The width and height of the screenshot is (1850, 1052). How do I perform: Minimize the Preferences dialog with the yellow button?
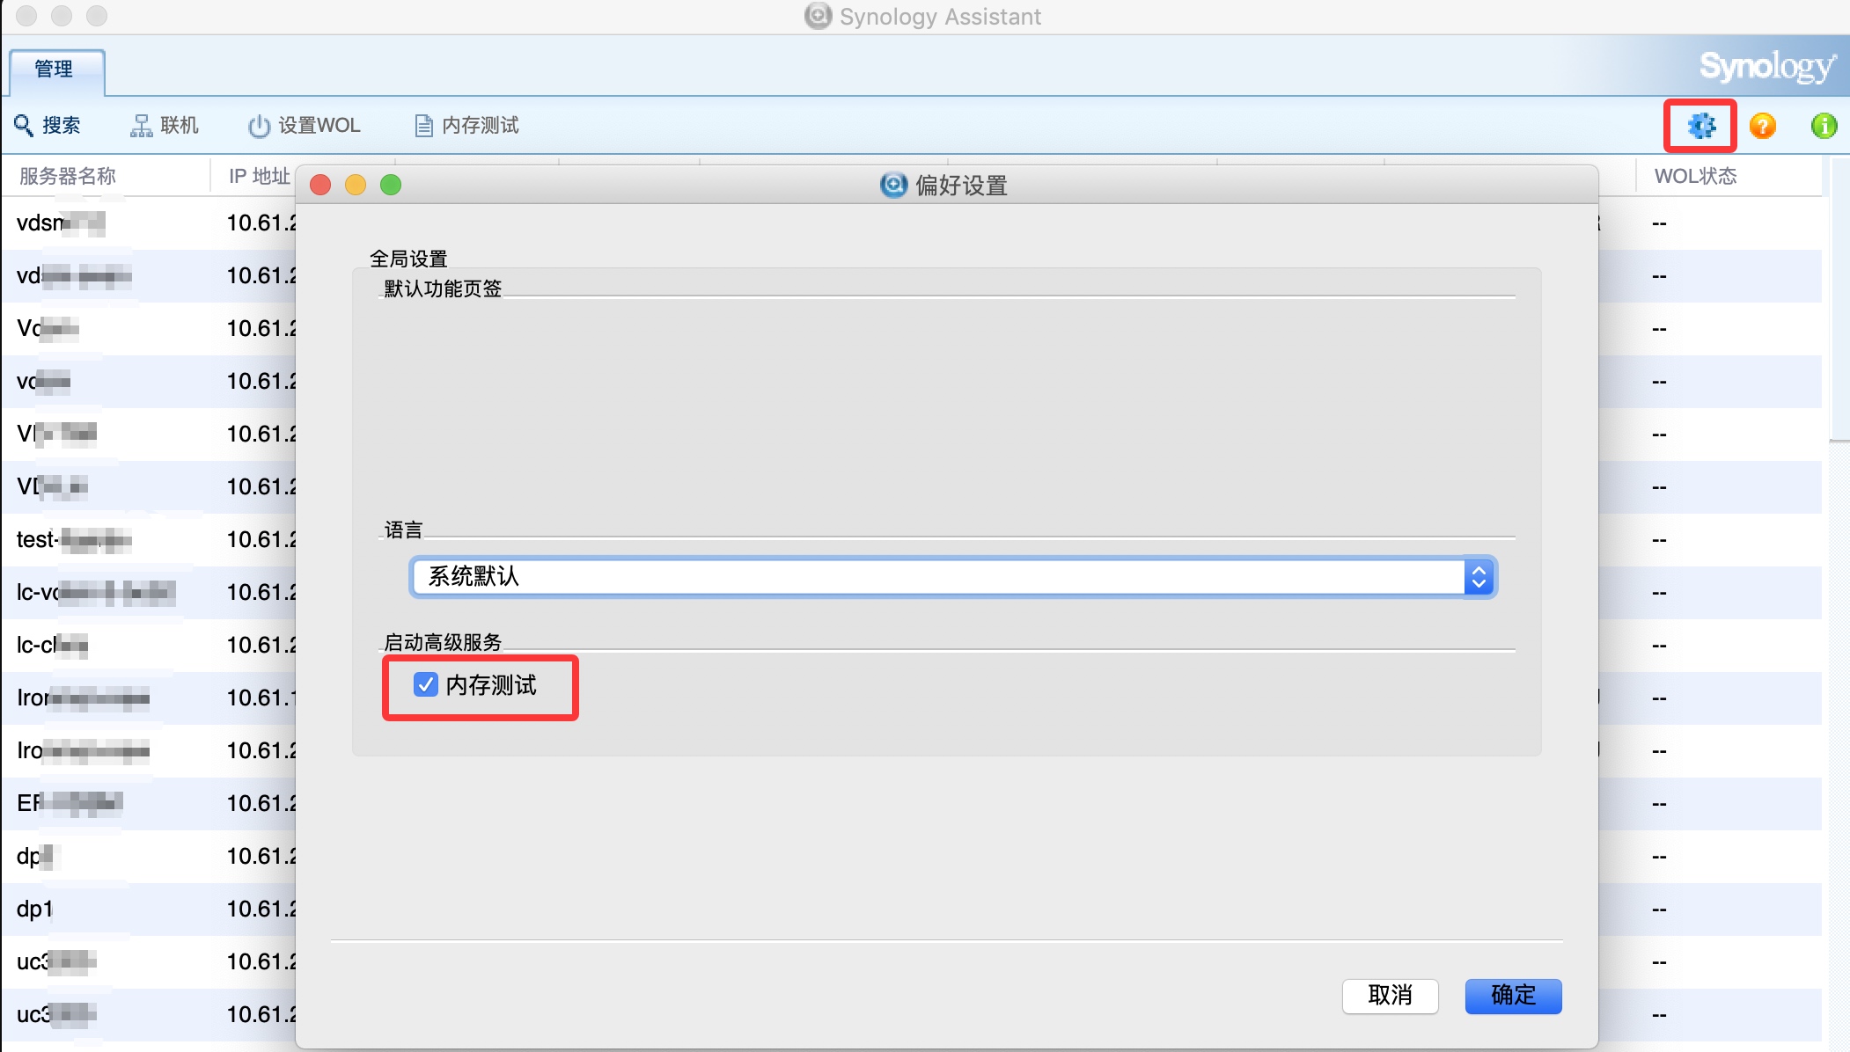[356, 185]
